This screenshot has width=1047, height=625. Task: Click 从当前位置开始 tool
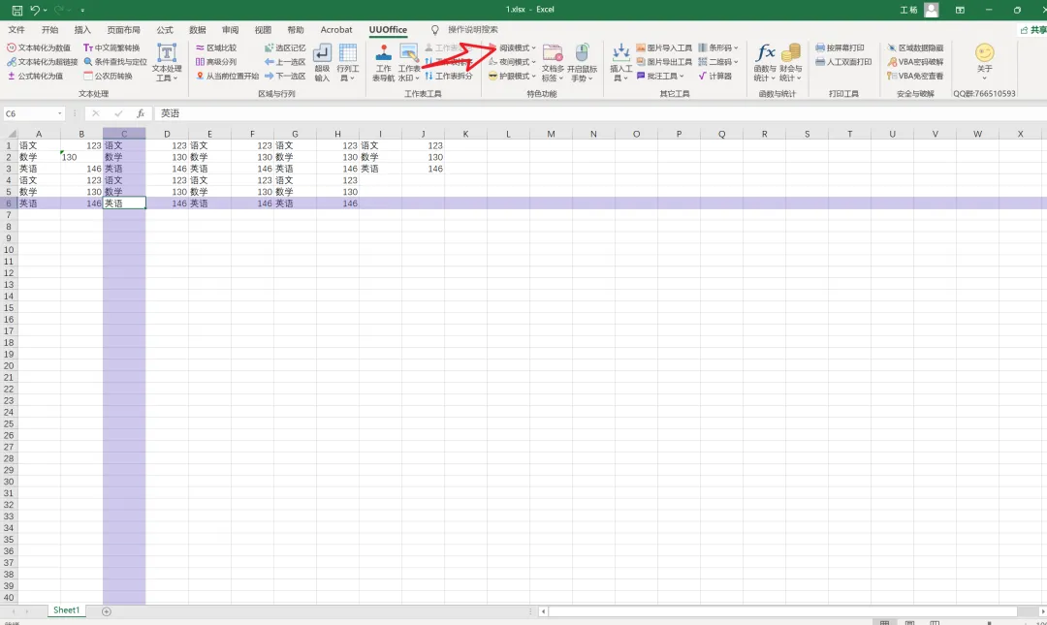pyautogui.click(x=227, y=77)
